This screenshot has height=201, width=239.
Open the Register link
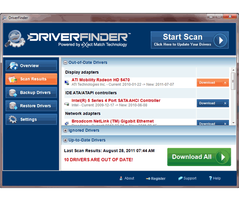(x=156, y=179)
